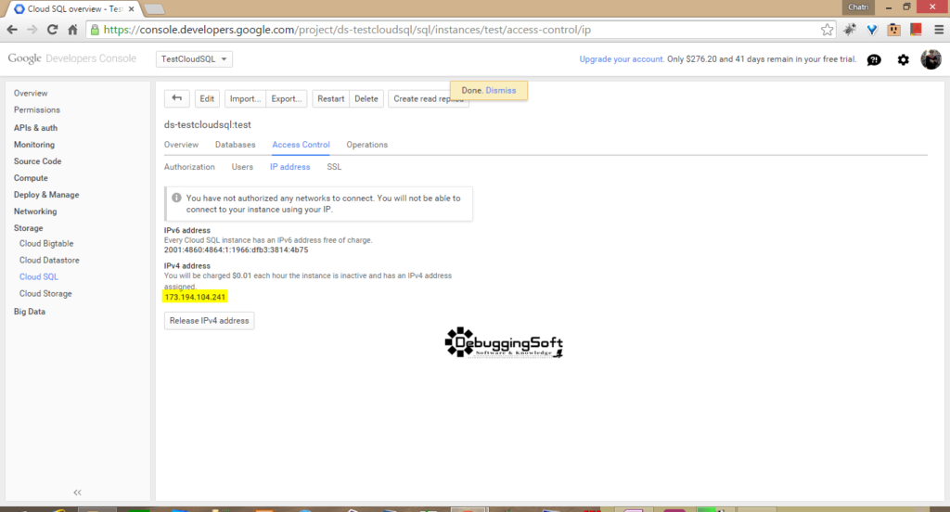Screen dimensions: 950x512
Task: Click the browser address bar URL
Action: (x=347, y=30)
